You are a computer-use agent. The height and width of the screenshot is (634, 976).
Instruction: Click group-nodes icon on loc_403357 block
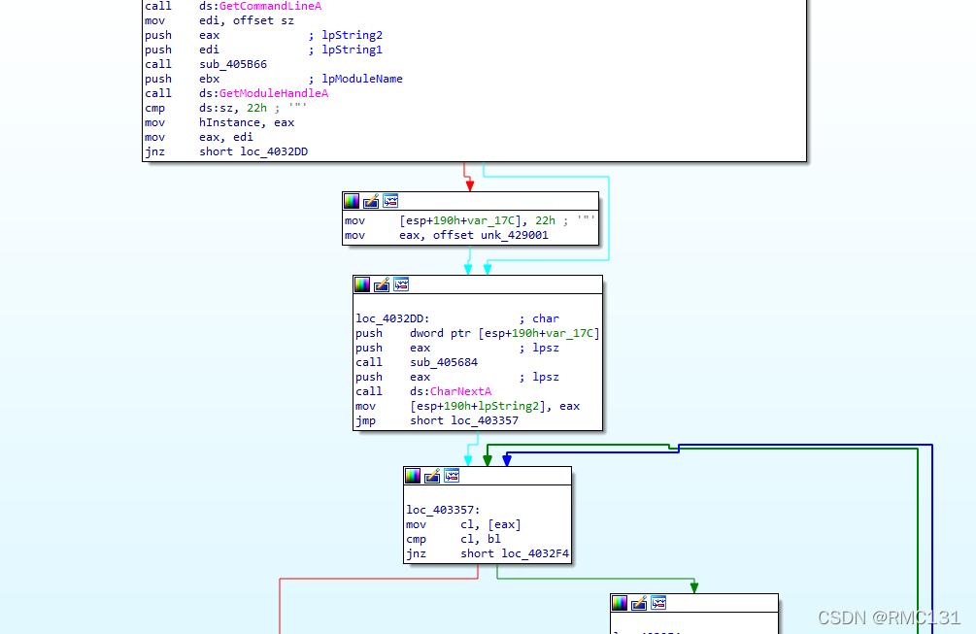click(x=452, y=476)
